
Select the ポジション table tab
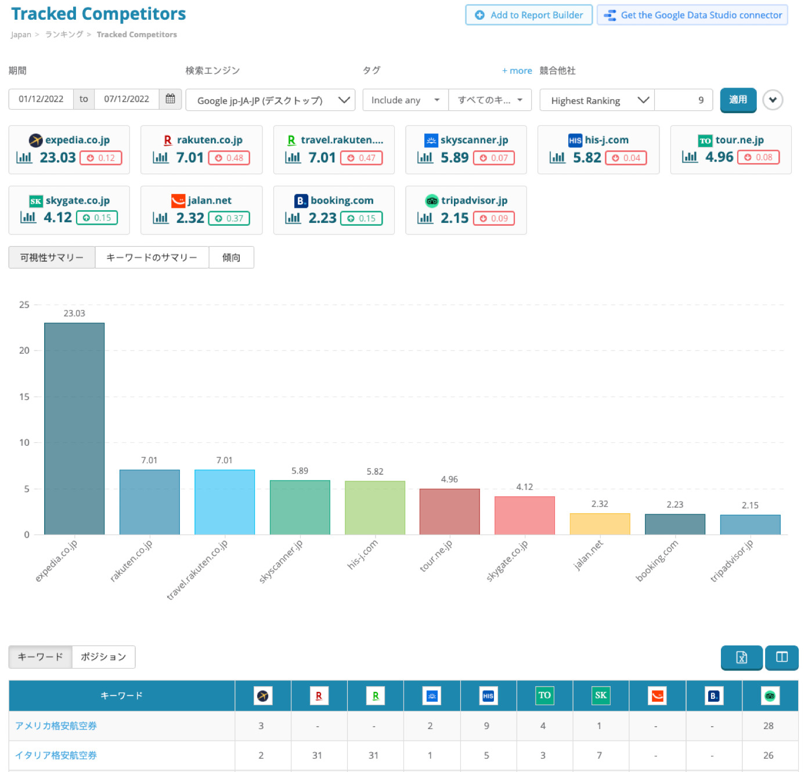click(x=103, y=656)
